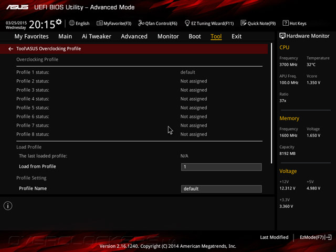Change language via English label
The height and width of the screenshot is (252, 336).
coord(82,24)
